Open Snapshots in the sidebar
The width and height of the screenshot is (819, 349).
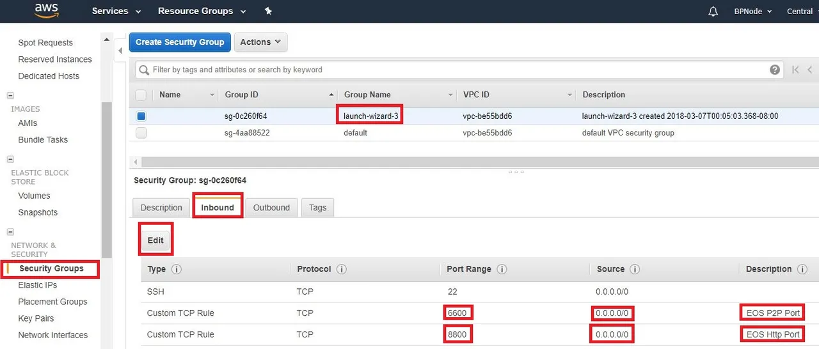point(38,213)
